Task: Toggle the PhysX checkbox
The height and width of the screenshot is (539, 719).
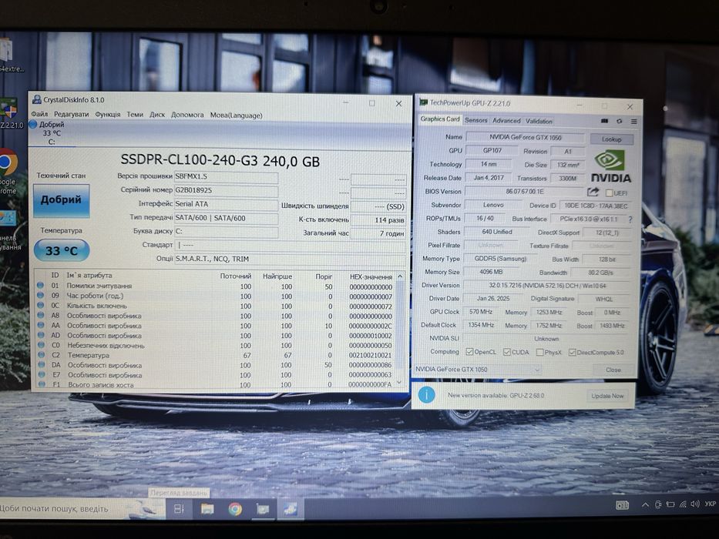Action: 539,353
